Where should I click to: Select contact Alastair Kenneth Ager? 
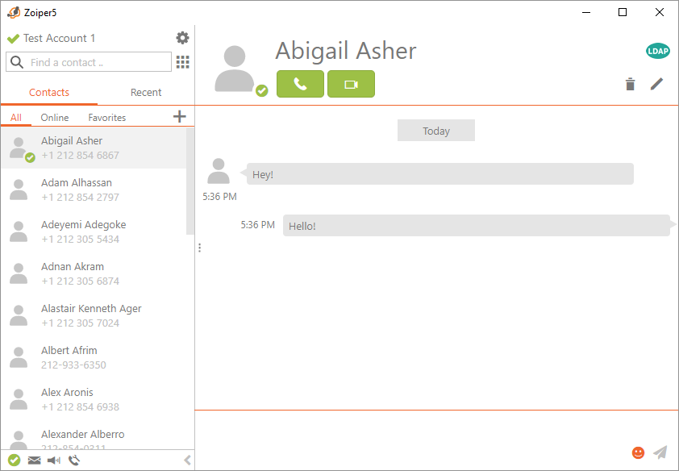(x=91, y=315)
